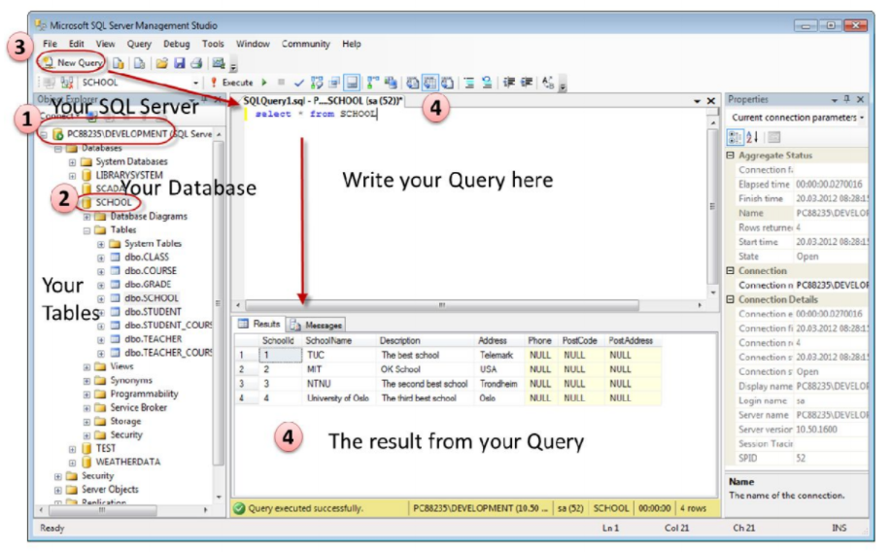Viewport: 892px width, 552px height.
Task: Open the Query menu
Action: pyautogui.click(x=139, y=44)
